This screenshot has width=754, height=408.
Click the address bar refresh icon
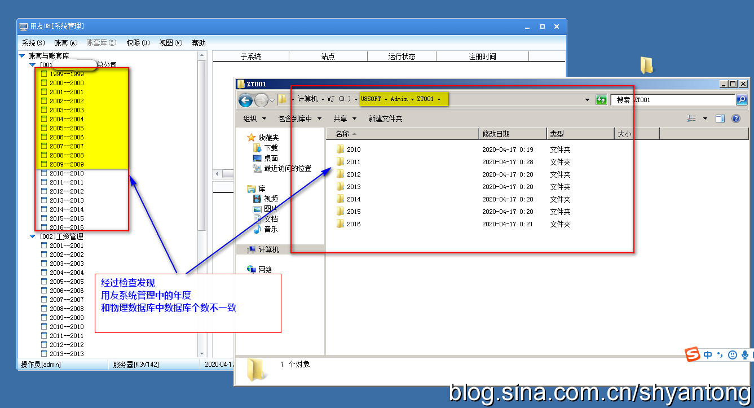[601, 100]
